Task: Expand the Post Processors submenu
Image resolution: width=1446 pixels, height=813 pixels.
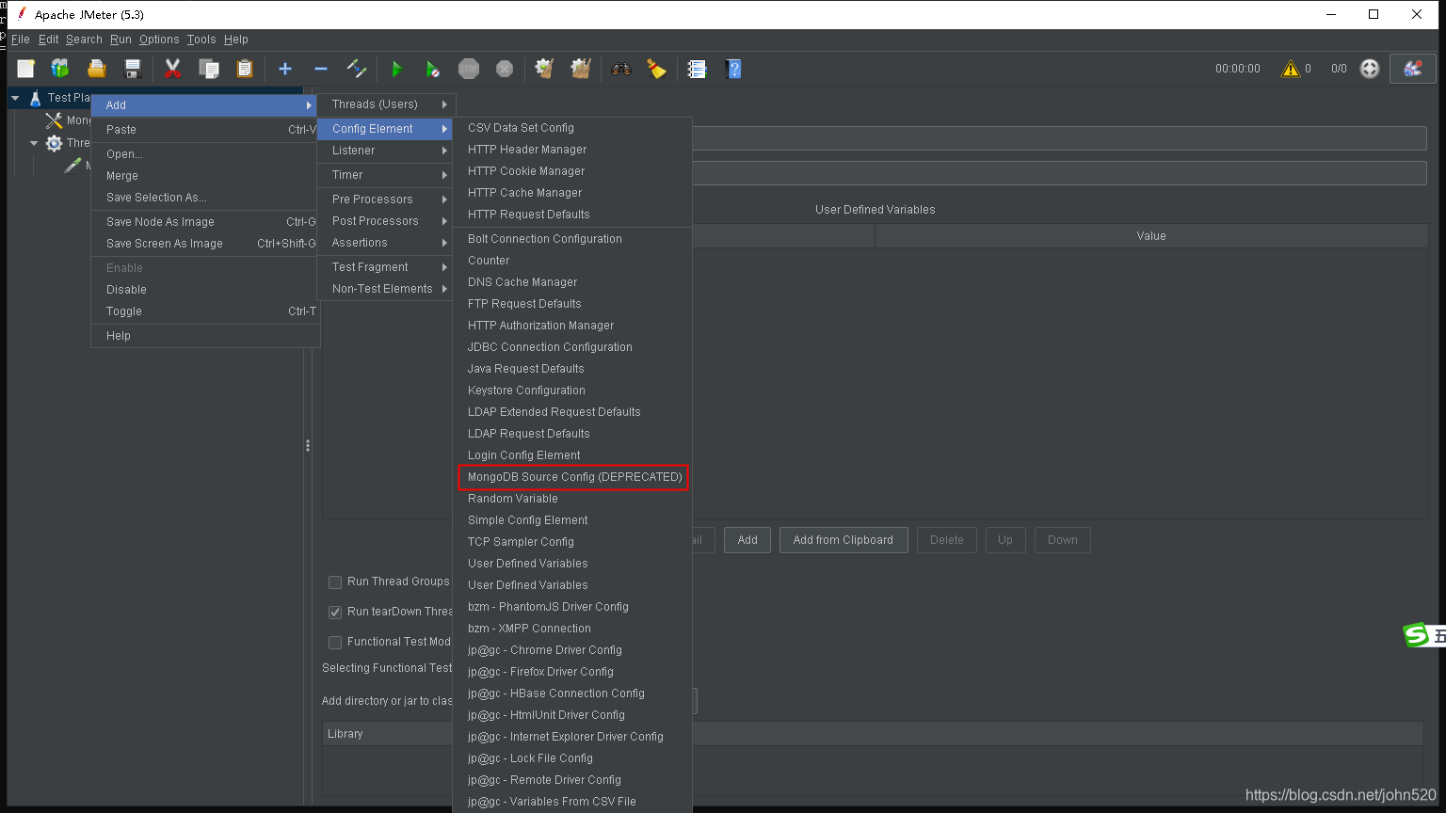Action: coord(386,221)
